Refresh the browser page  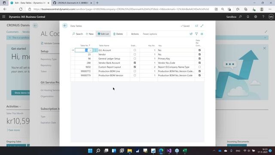(21, 9)
